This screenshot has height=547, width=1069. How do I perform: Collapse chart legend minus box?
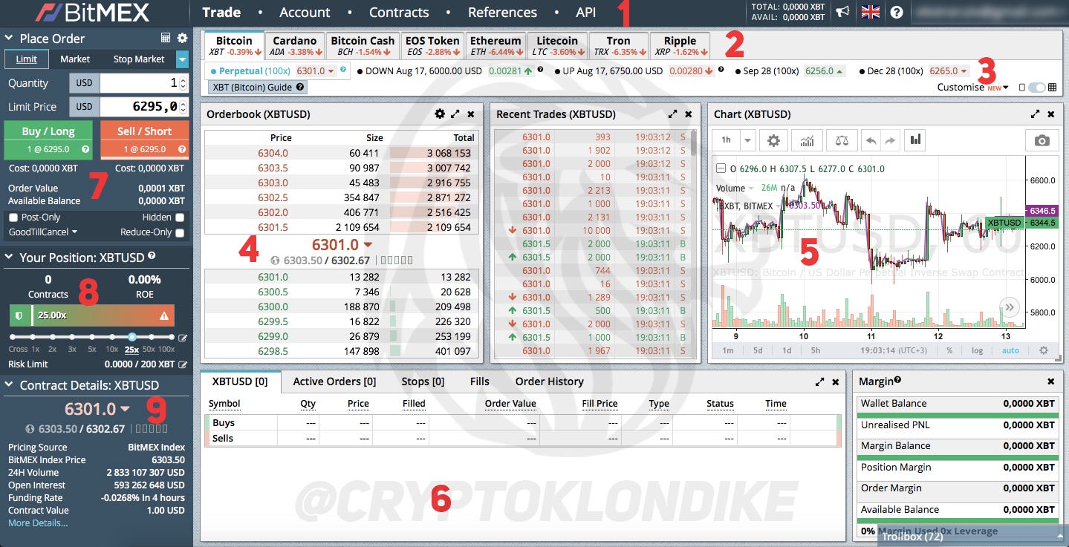pos(720,168)
